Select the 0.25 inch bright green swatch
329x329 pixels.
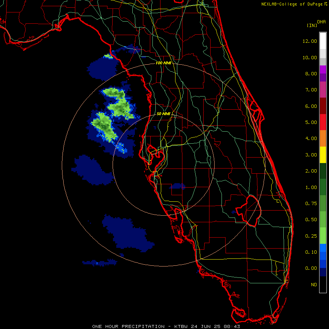tap(323, 236)
